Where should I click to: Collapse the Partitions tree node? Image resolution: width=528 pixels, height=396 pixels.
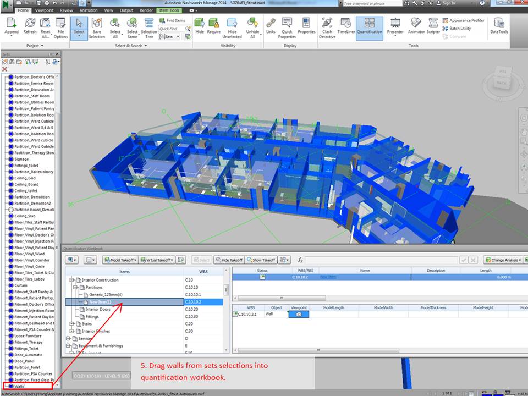pos(75,287)
